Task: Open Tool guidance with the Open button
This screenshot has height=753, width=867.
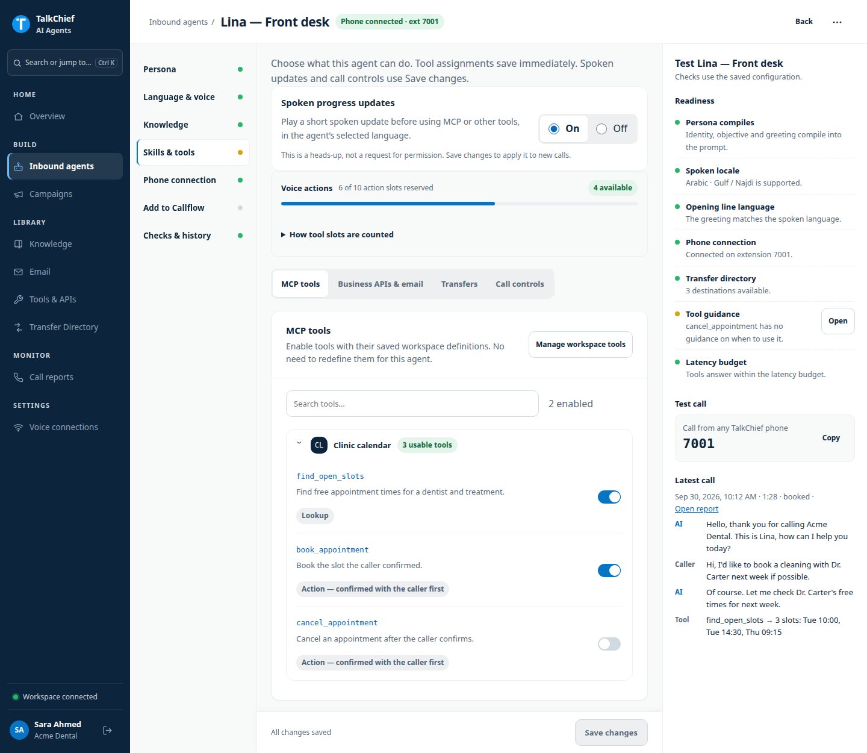Action: [837, 321]
